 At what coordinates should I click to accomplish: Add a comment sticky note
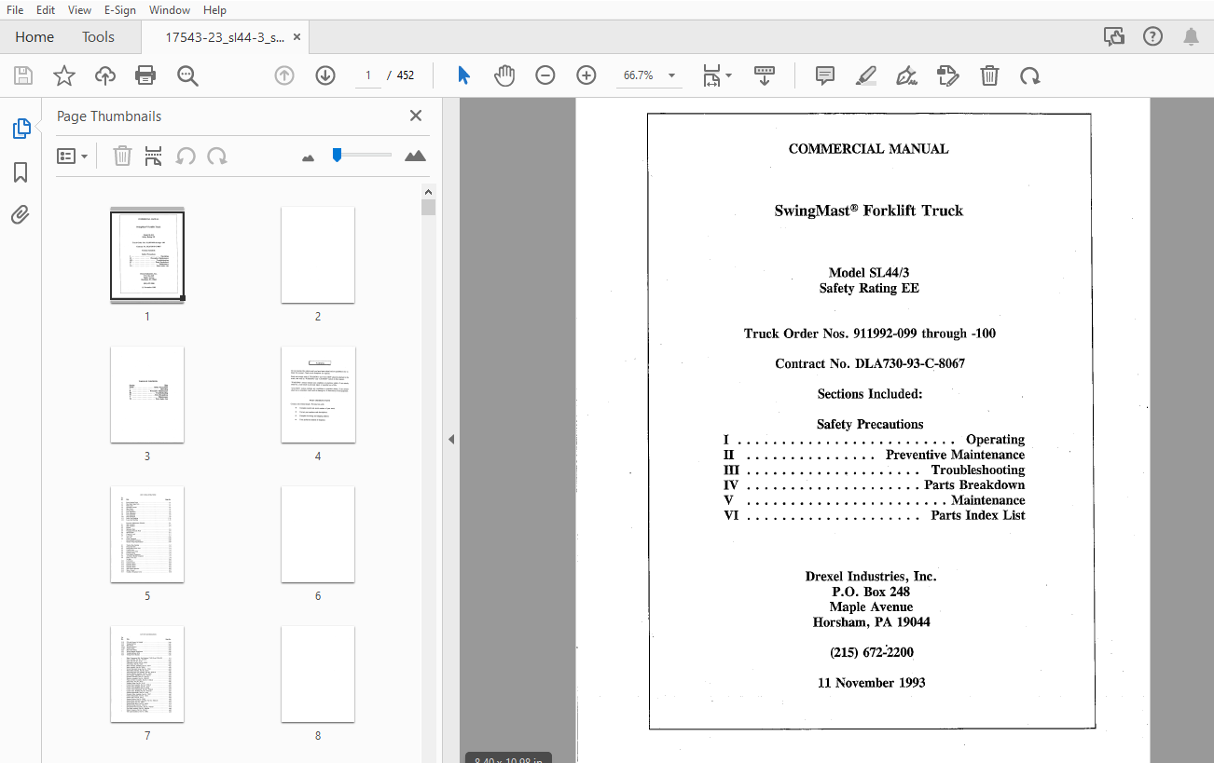(x=824, y=75)
